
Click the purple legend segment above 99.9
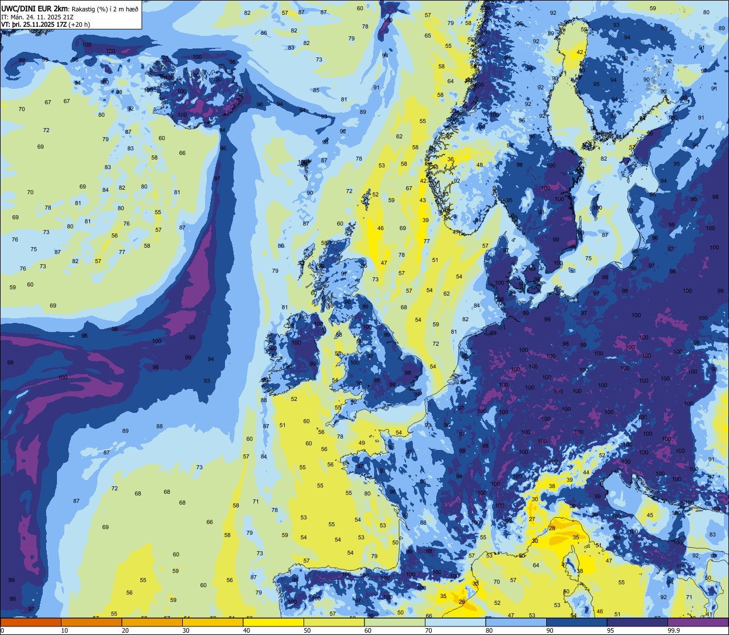tap(698, 622)
